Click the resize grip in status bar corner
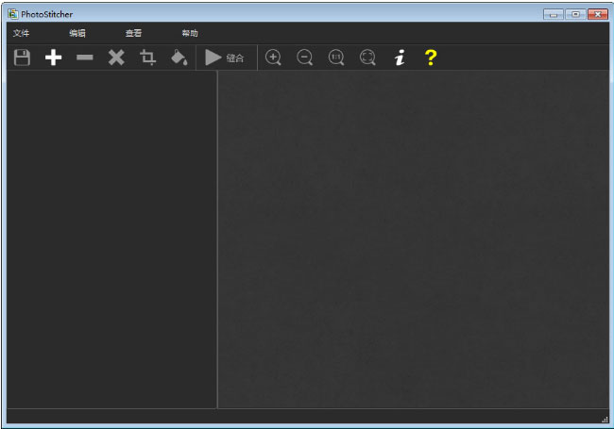Viewport: 614px width, 429px height. pyautogui.click(x=605, y=420)
